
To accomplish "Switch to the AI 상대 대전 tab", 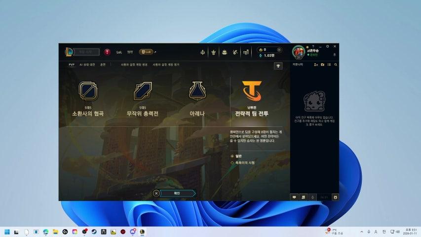I will [x=87, y=65].
